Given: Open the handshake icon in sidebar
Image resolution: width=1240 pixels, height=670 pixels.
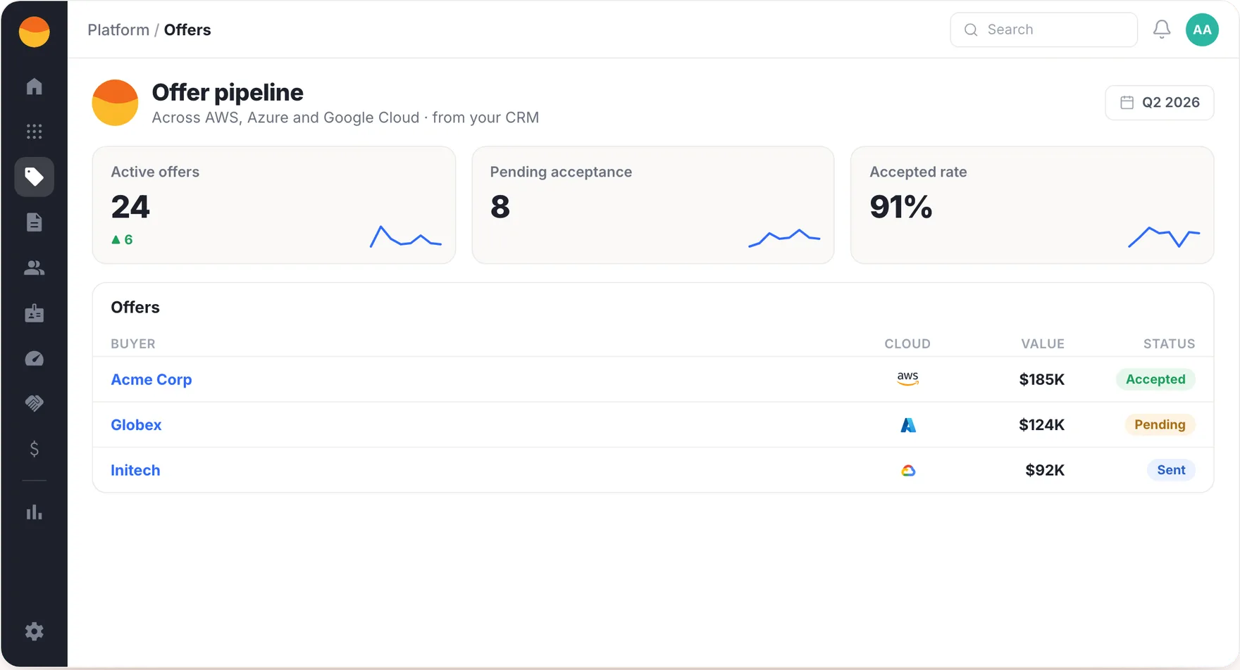Looking at the screenshot, I should point(34,403).
